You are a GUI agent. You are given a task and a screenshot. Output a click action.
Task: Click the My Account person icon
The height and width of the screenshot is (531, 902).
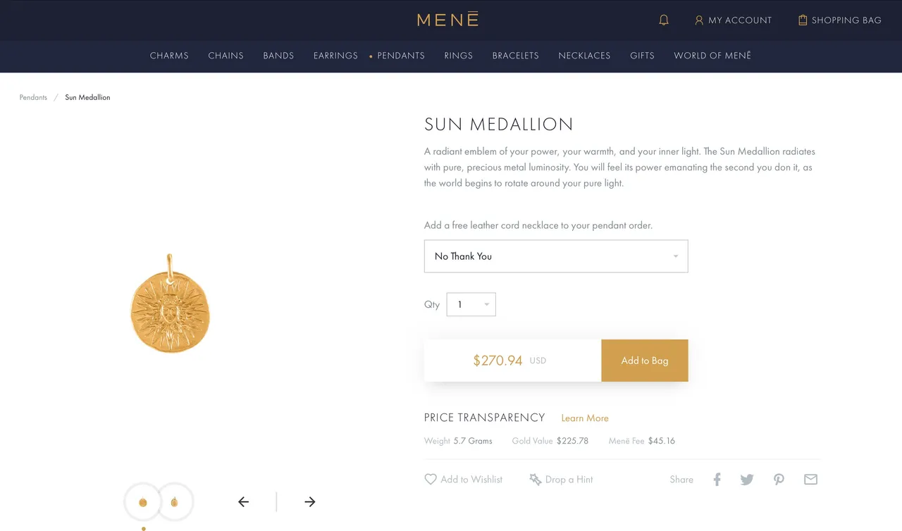699,20
